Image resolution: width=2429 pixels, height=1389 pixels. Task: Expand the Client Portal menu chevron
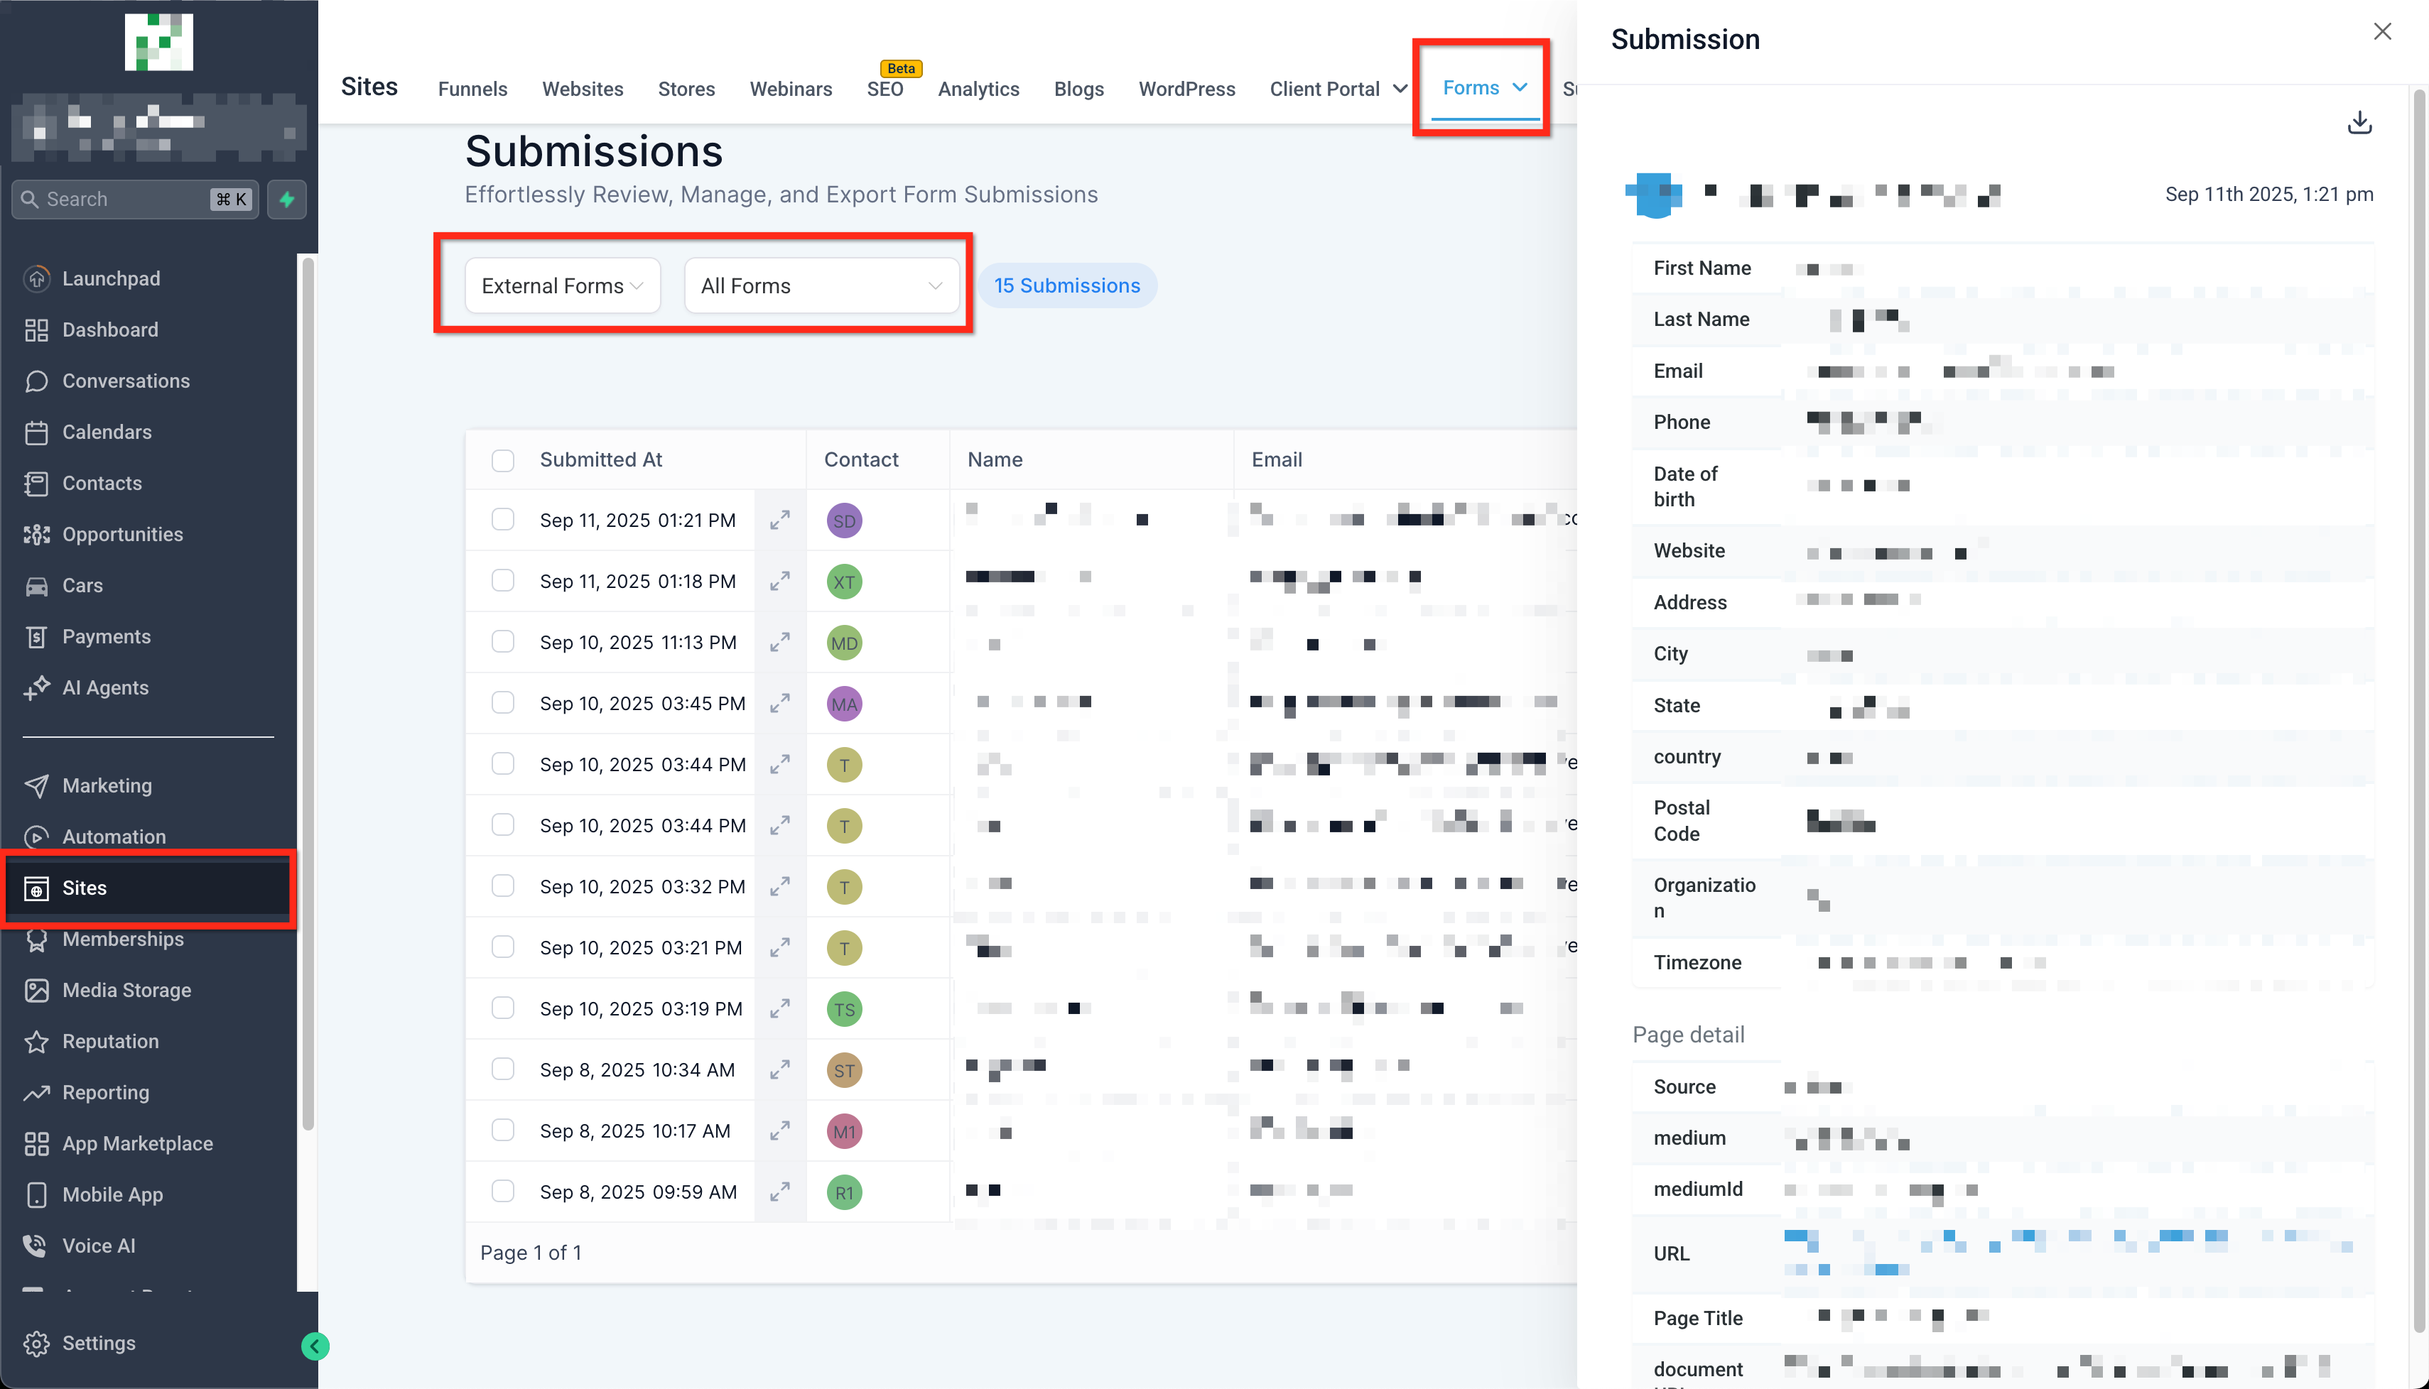point(1399,89)
